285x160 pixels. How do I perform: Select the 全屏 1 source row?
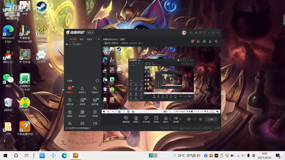pos(83,44)
